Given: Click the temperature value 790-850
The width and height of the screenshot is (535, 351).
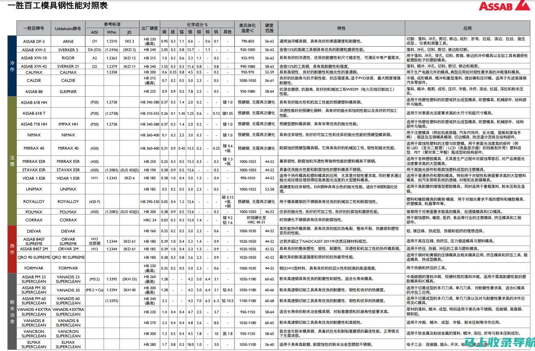Looking at the screenshot, I should point(247,41).
